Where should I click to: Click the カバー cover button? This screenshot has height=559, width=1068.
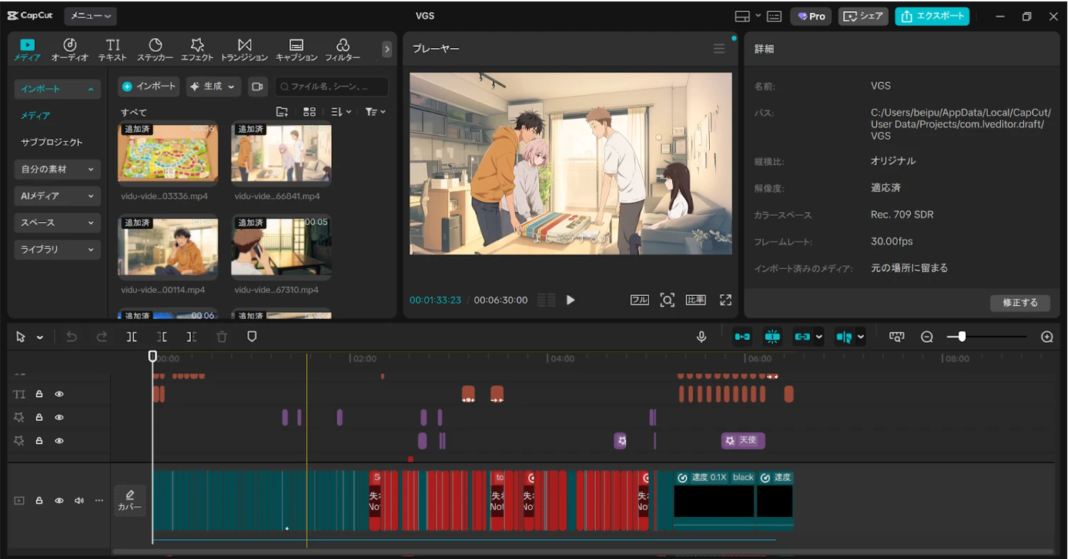click(x=130, y=501)
